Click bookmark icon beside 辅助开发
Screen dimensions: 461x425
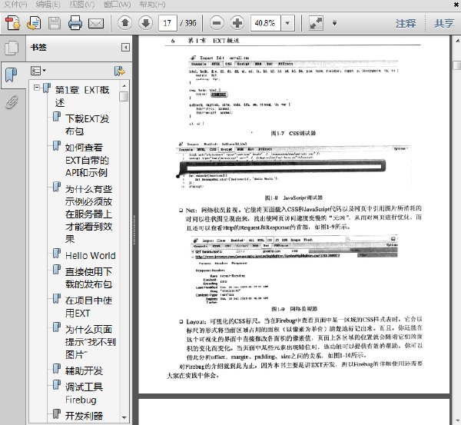(57, 369)
